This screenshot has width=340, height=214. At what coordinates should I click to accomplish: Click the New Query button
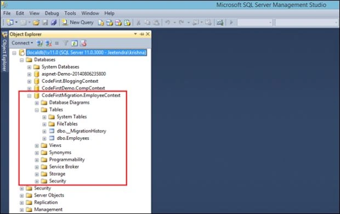(77, 22)
